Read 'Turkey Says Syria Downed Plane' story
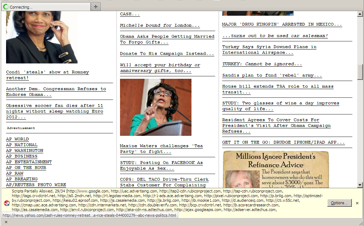Viewport: 364px width, 226px height. point(269,50)
